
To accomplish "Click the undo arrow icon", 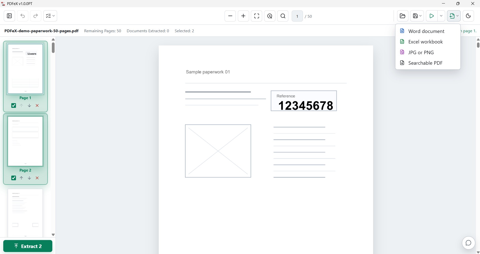I will (23, 16).
